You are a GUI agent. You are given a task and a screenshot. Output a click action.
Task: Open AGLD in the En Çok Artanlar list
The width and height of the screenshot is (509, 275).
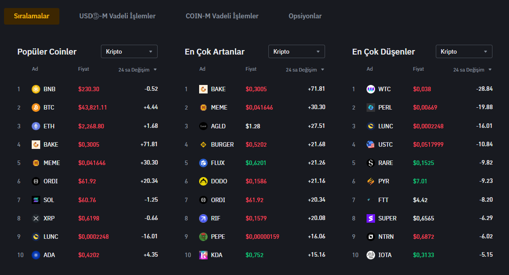point(218,126)
